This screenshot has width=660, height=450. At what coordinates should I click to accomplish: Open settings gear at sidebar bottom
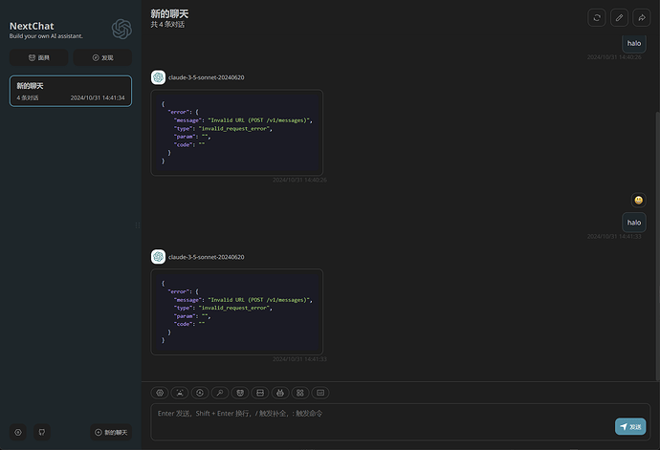18,433
